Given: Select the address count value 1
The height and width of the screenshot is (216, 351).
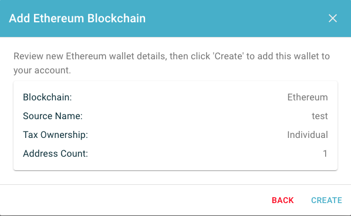Looking at the screenshot, I should 325,154.
